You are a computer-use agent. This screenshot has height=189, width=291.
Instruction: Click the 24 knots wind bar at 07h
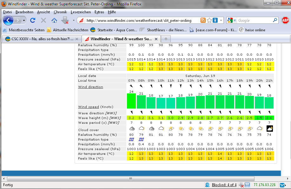pyautogui.click(x=131, y=101)
